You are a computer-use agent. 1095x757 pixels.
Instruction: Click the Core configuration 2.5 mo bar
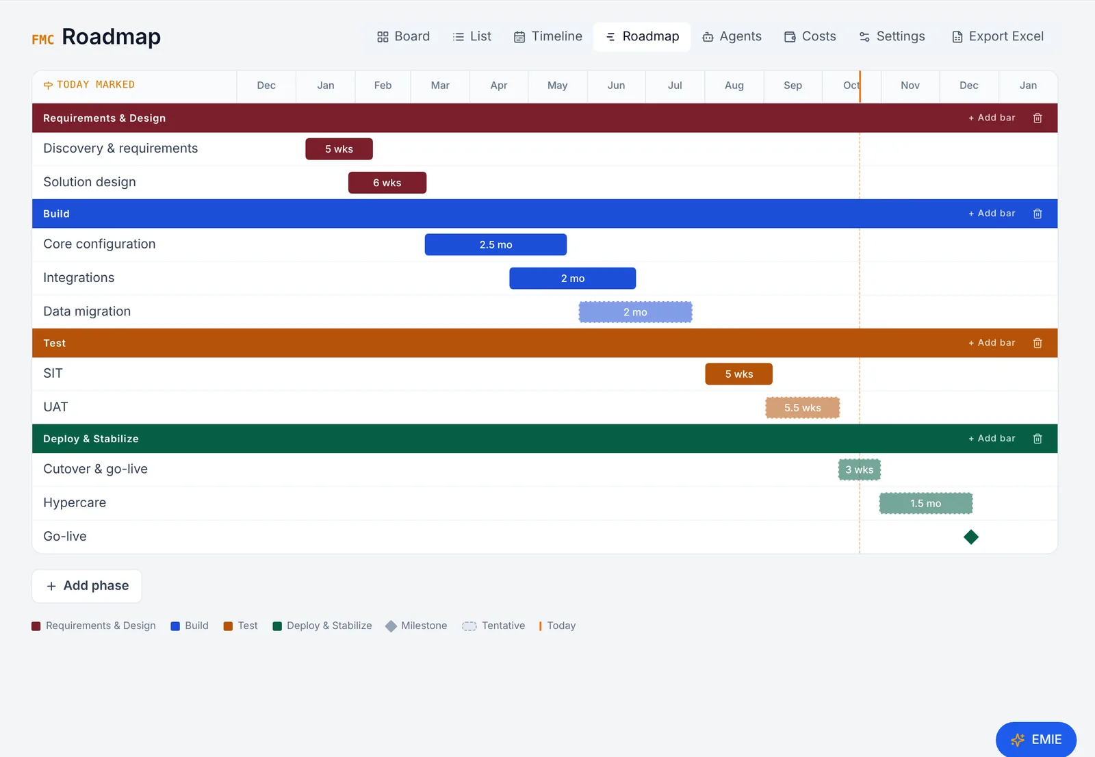495,245
